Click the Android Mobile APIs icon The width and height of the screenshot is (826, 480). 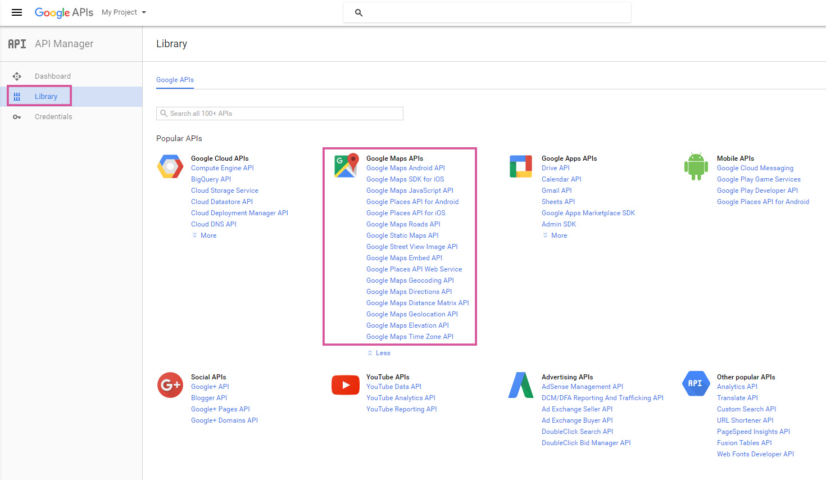(696, 166)
